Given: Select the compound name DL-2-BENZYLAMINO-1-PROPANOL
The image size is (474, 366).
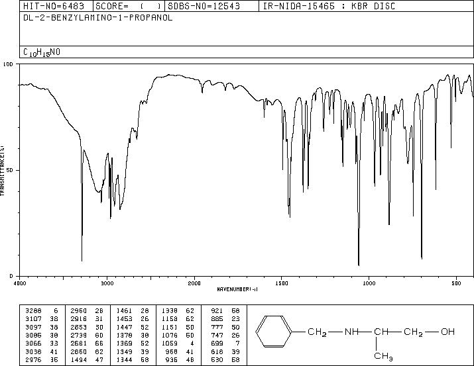Looking at the screenshot, I should click(98, 17).
